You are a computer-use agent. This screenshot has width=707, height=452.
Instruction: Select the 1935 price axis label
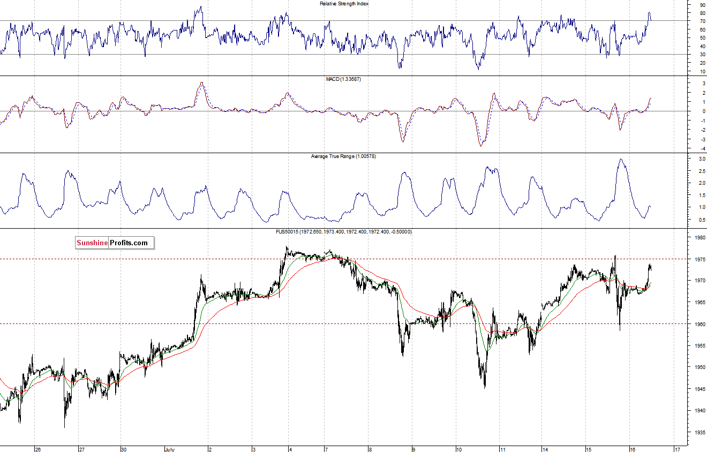(701, 432)
